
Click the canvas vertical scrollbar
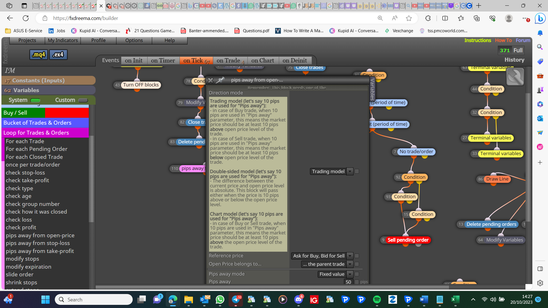pos(528,157)
